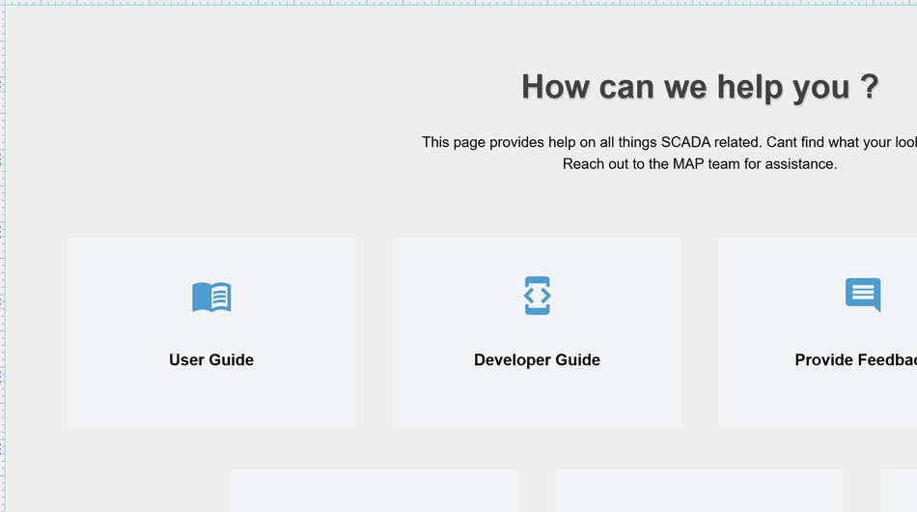Select the partial card below User Guide
Image resolution: width=917 pixels, height=512 pixels.
(x=374, y=492)
